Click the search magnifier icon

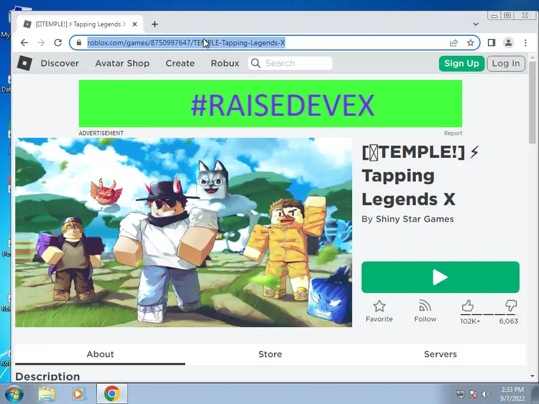255,63
